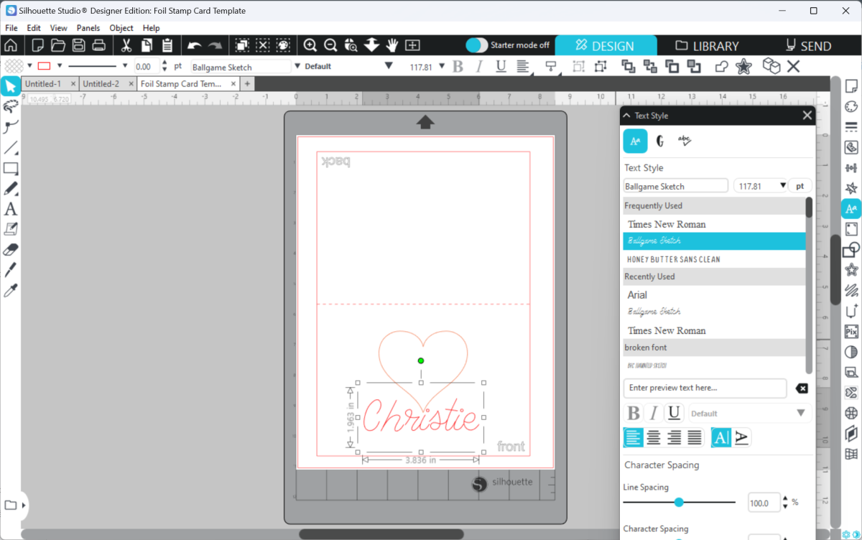Set right text alignment in the panel

[x=674, y=437]
